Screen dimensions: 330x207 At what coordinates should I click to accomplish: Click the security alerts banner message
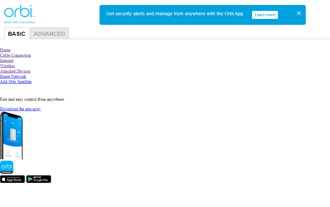175,14
